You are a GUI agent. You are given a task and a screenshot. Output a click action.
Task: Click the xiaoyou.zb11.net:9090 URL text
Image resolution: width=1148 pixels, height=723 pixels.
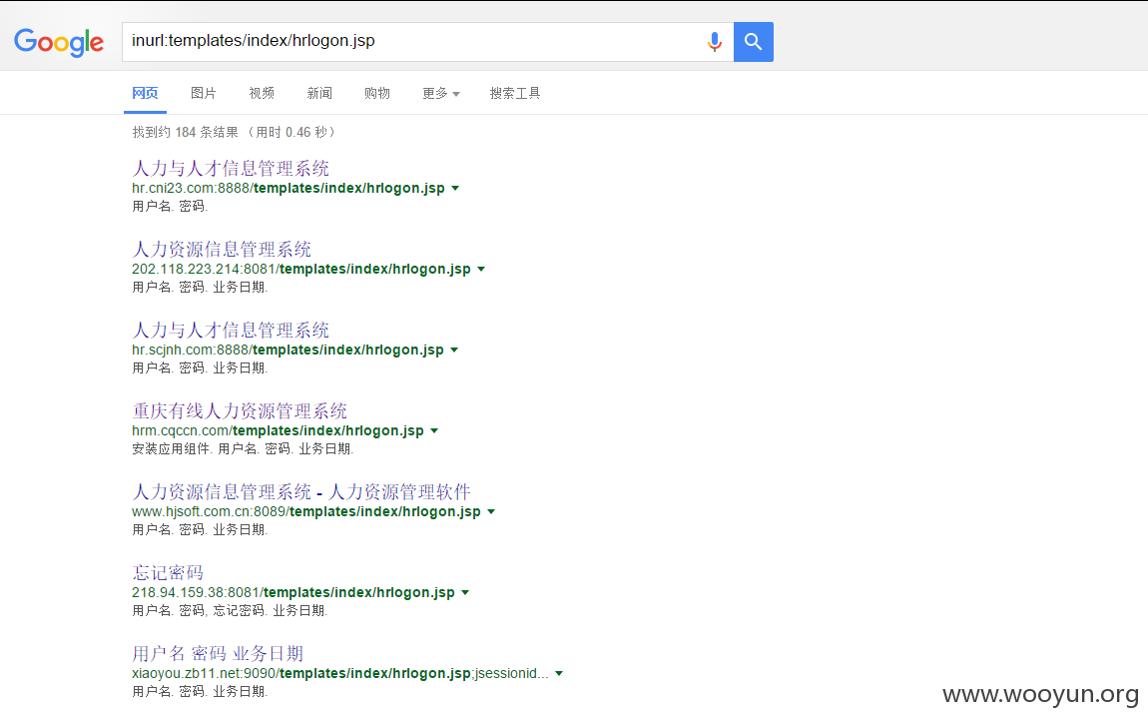pyautogui.click(x=339, y=673)
